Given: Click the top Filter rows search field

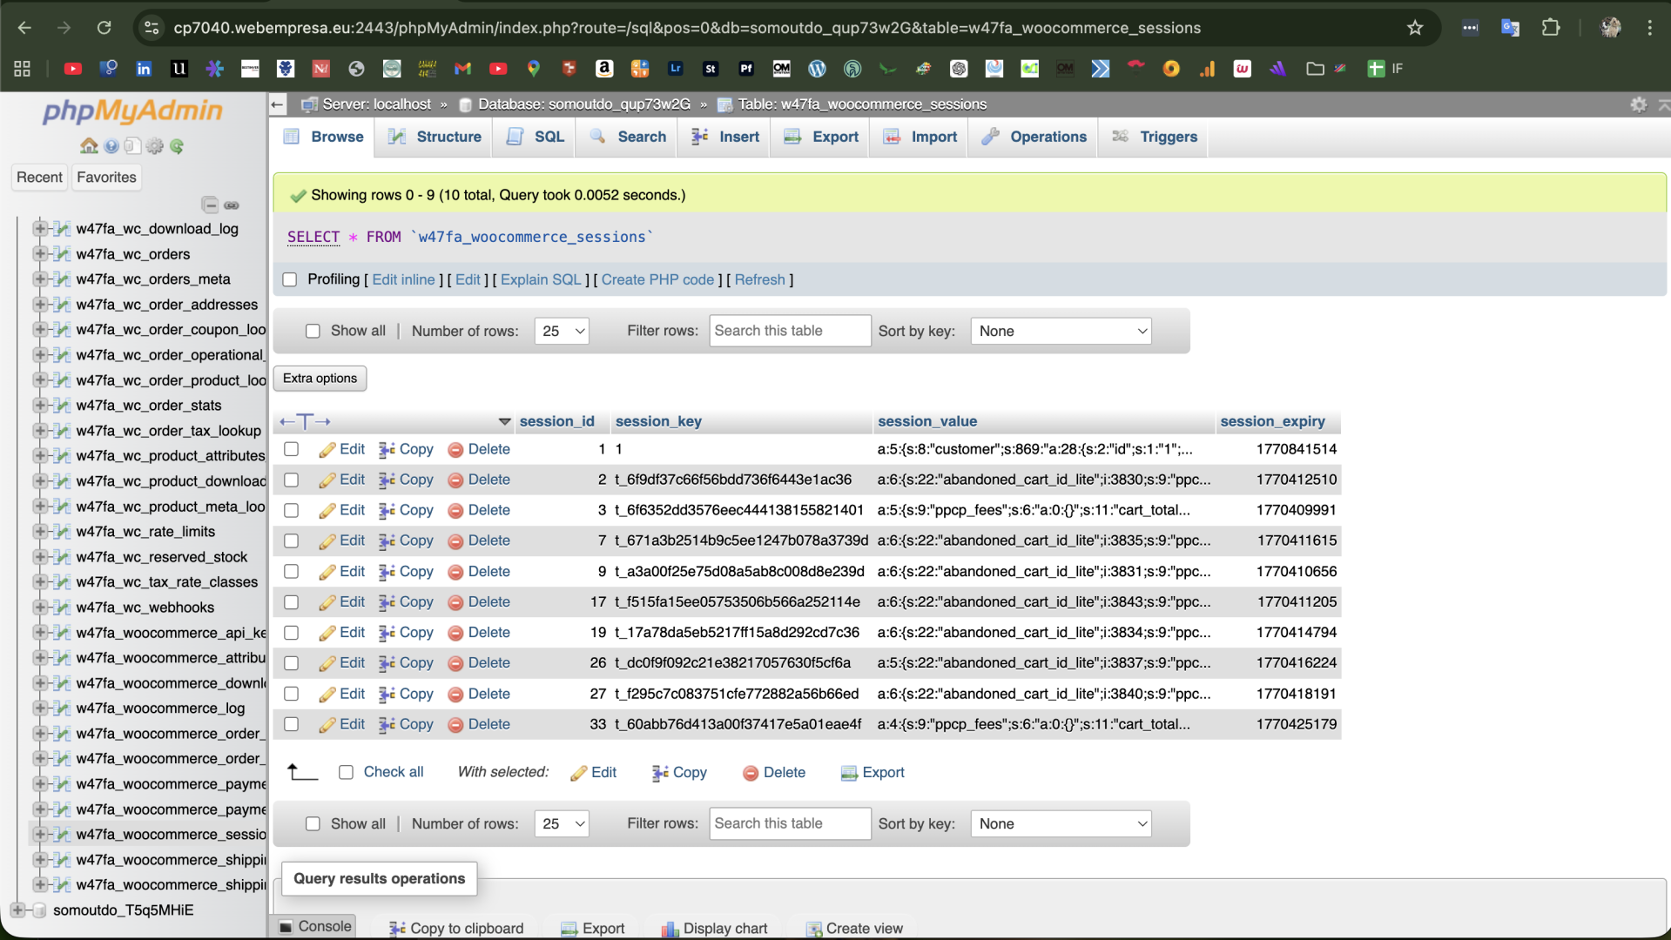Looking at the screenshot, I should (x=789, y=332).
